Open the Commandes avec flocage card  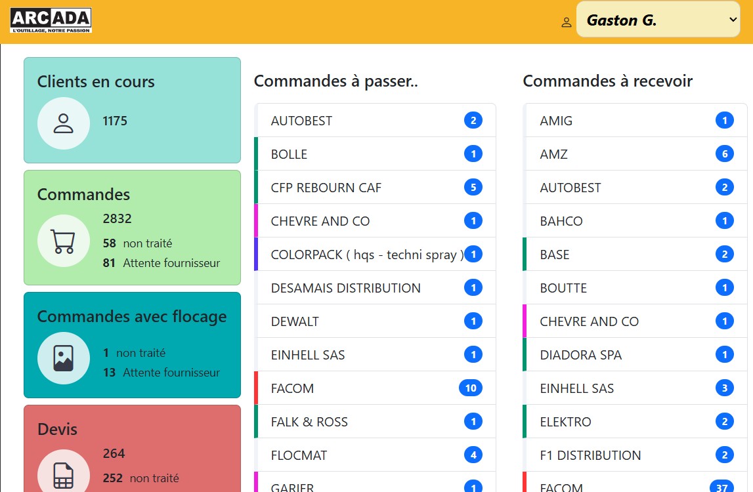(x=132, y=317)
